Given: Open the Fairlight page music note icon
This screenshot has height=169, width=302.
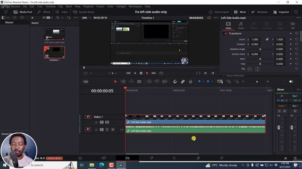Looking at the screenshot, I should (198, 158).
